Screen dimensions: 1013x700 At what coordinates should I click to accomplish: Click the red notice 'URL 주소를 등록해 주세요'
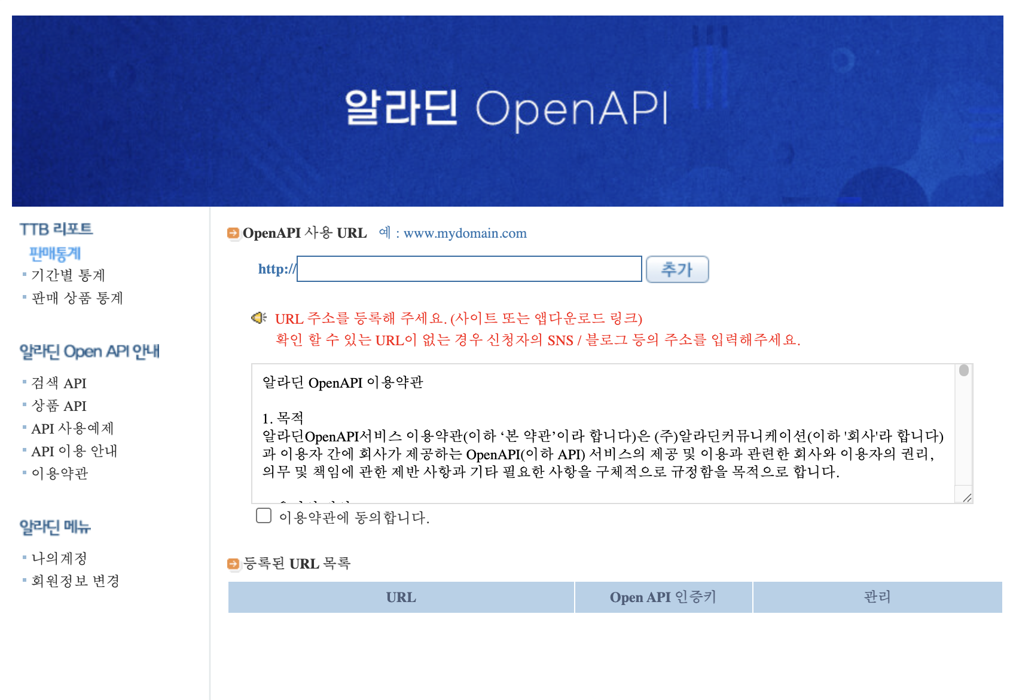coord(361,318)
